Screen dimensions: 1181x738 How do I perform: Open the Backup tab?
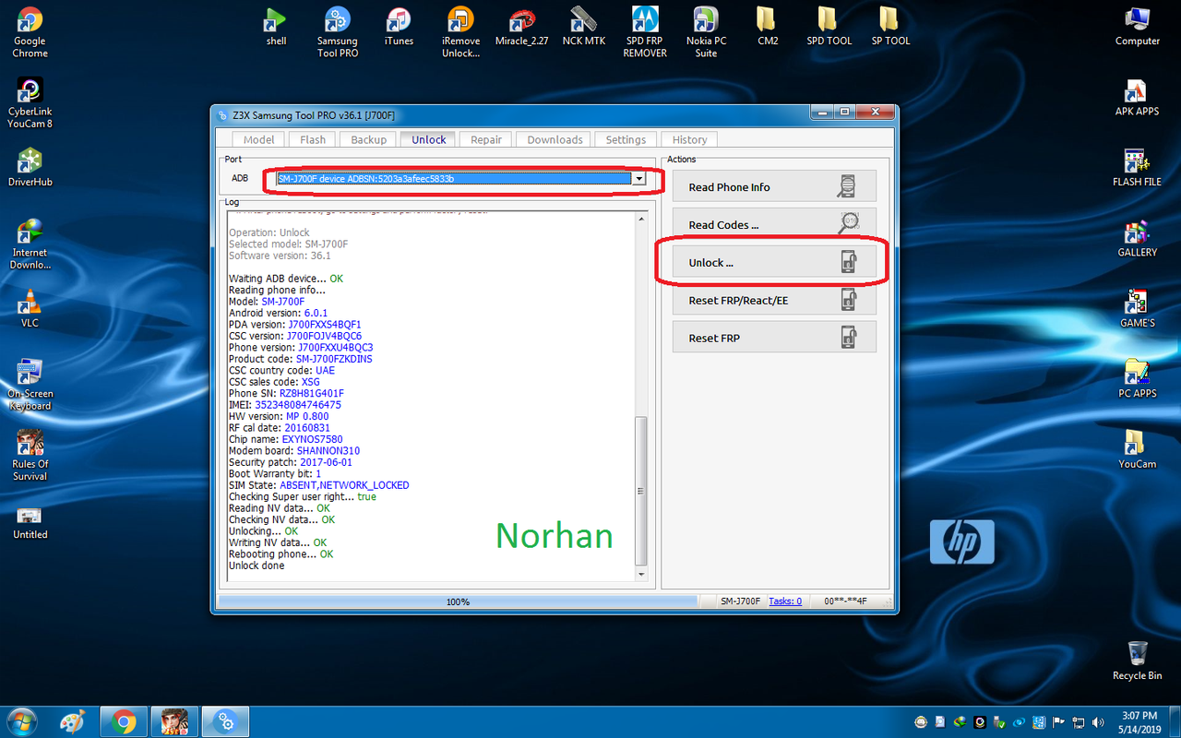point(368,139)
